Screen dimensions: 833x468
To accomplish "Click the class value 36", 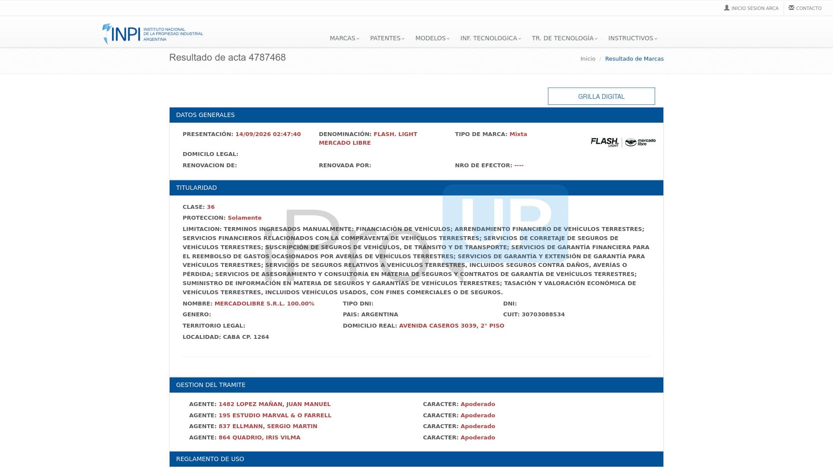I will click(211, 207).
